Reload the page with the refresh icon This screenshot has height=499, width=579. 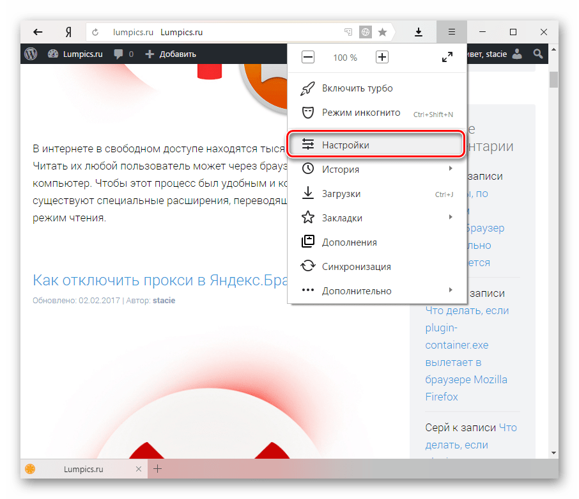[x=96, y=32]
